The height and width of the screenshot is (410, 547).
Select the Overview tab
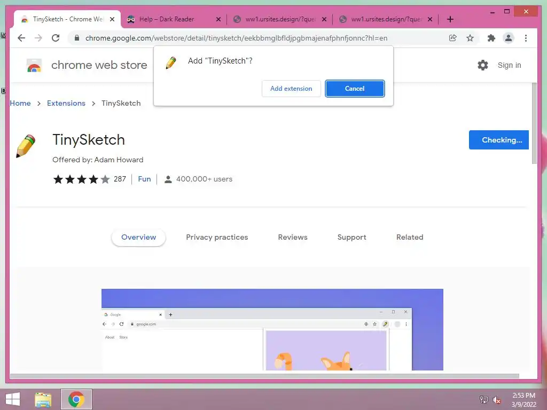click(138, 238)
